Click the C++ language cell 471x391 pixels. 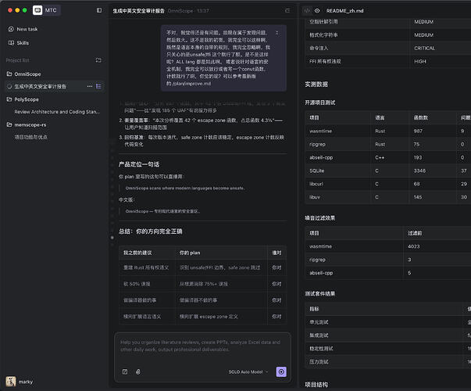pyautogui.click(x=380, y=158)
